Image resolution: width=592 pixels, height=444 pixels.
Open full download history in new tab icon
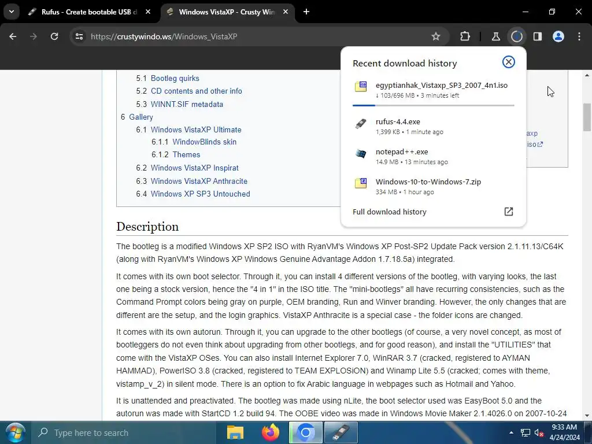tap(509, 212)
